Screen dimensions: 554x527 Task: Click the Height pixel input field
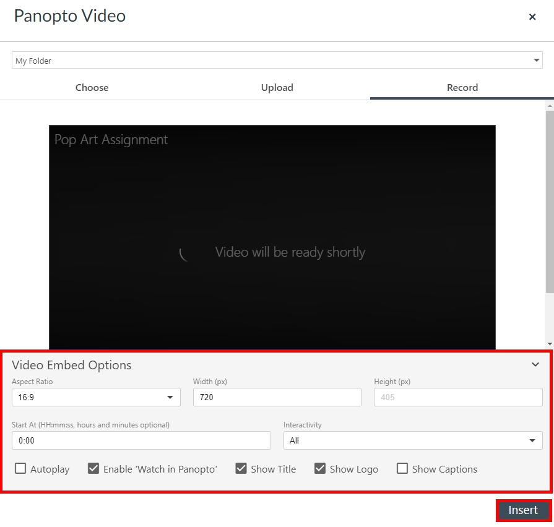pyautogui.click(x=458, y=397)
